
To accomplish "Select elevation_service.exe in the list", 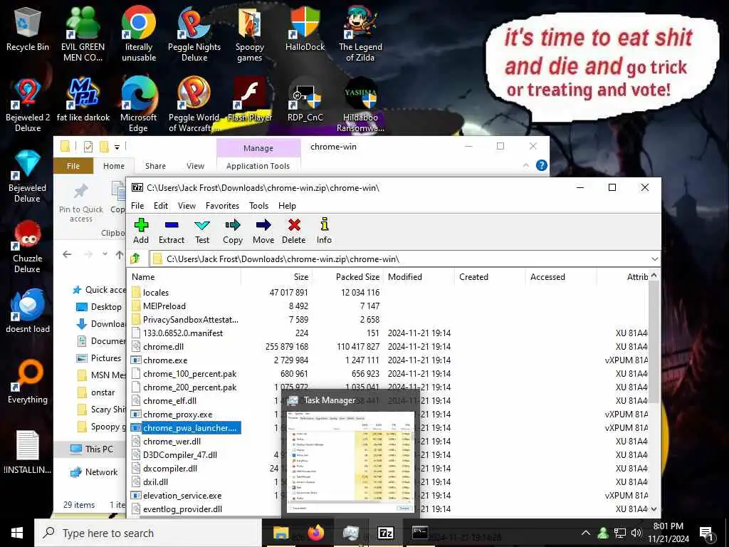I will 182,496.
